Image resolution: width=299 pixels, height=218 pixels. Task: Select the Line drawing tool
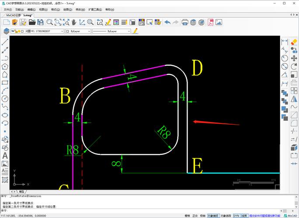[5, 43]
